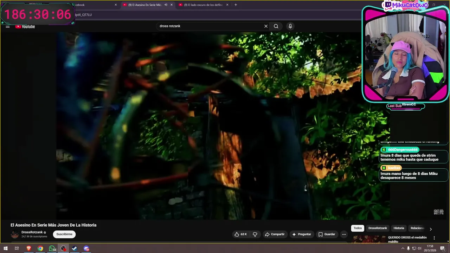Image resolution: width=450 pixels, height=253 pixels.
Task: Open Google Chrome from the taskbar
Action: (40, 248)
